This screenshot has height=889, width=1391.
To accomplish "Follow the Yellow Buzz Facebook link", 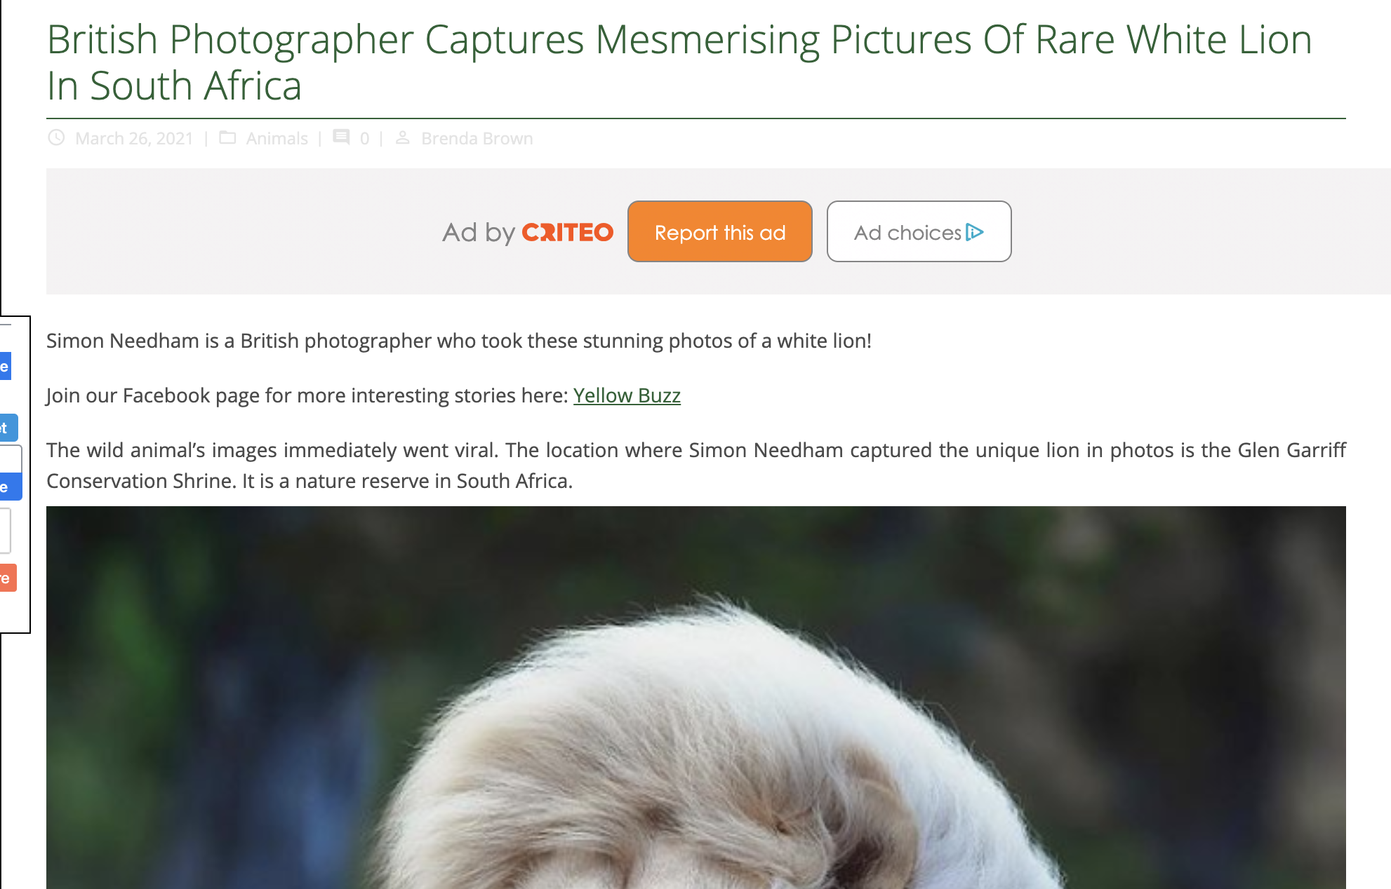I will click(627, 395).
